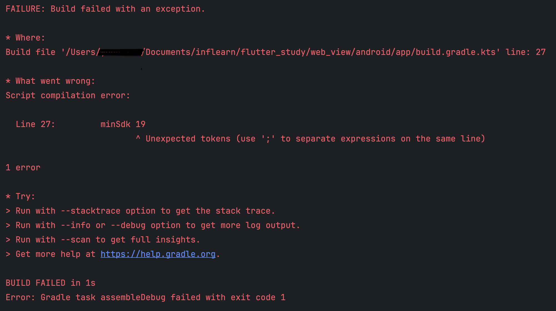556x311 pixels.
Task: Click the '* Where:' section heading
Action: 25,38
